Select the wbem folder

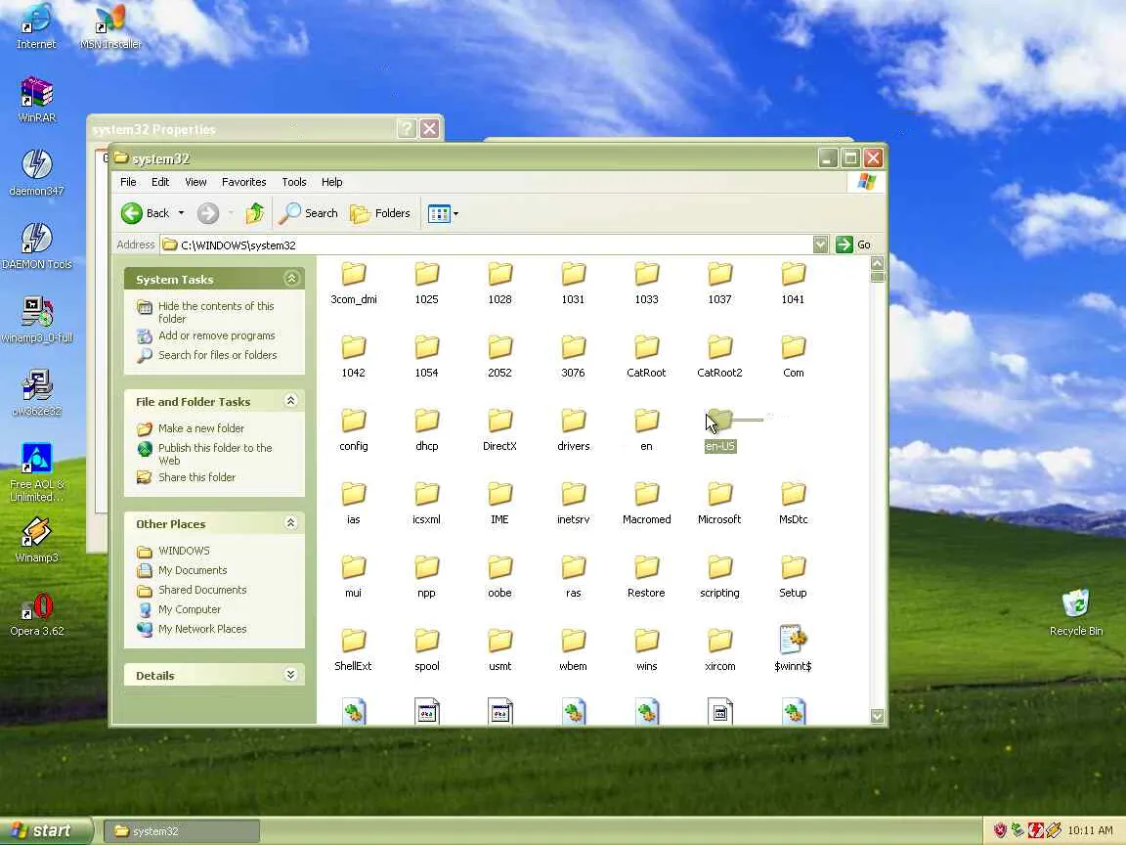pyautogui.click(x=573, y=649)
